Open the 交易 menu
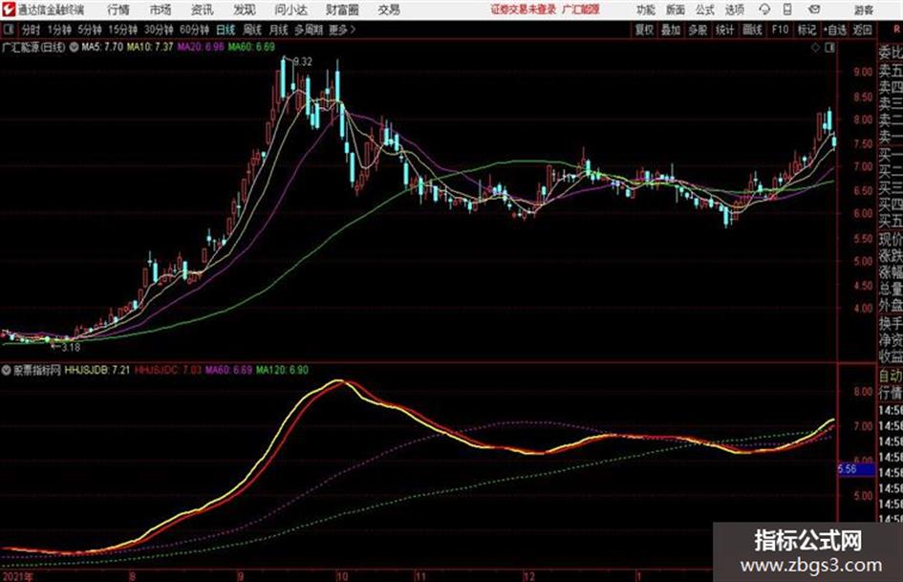 pyautogui.click(x=389, y=10)
